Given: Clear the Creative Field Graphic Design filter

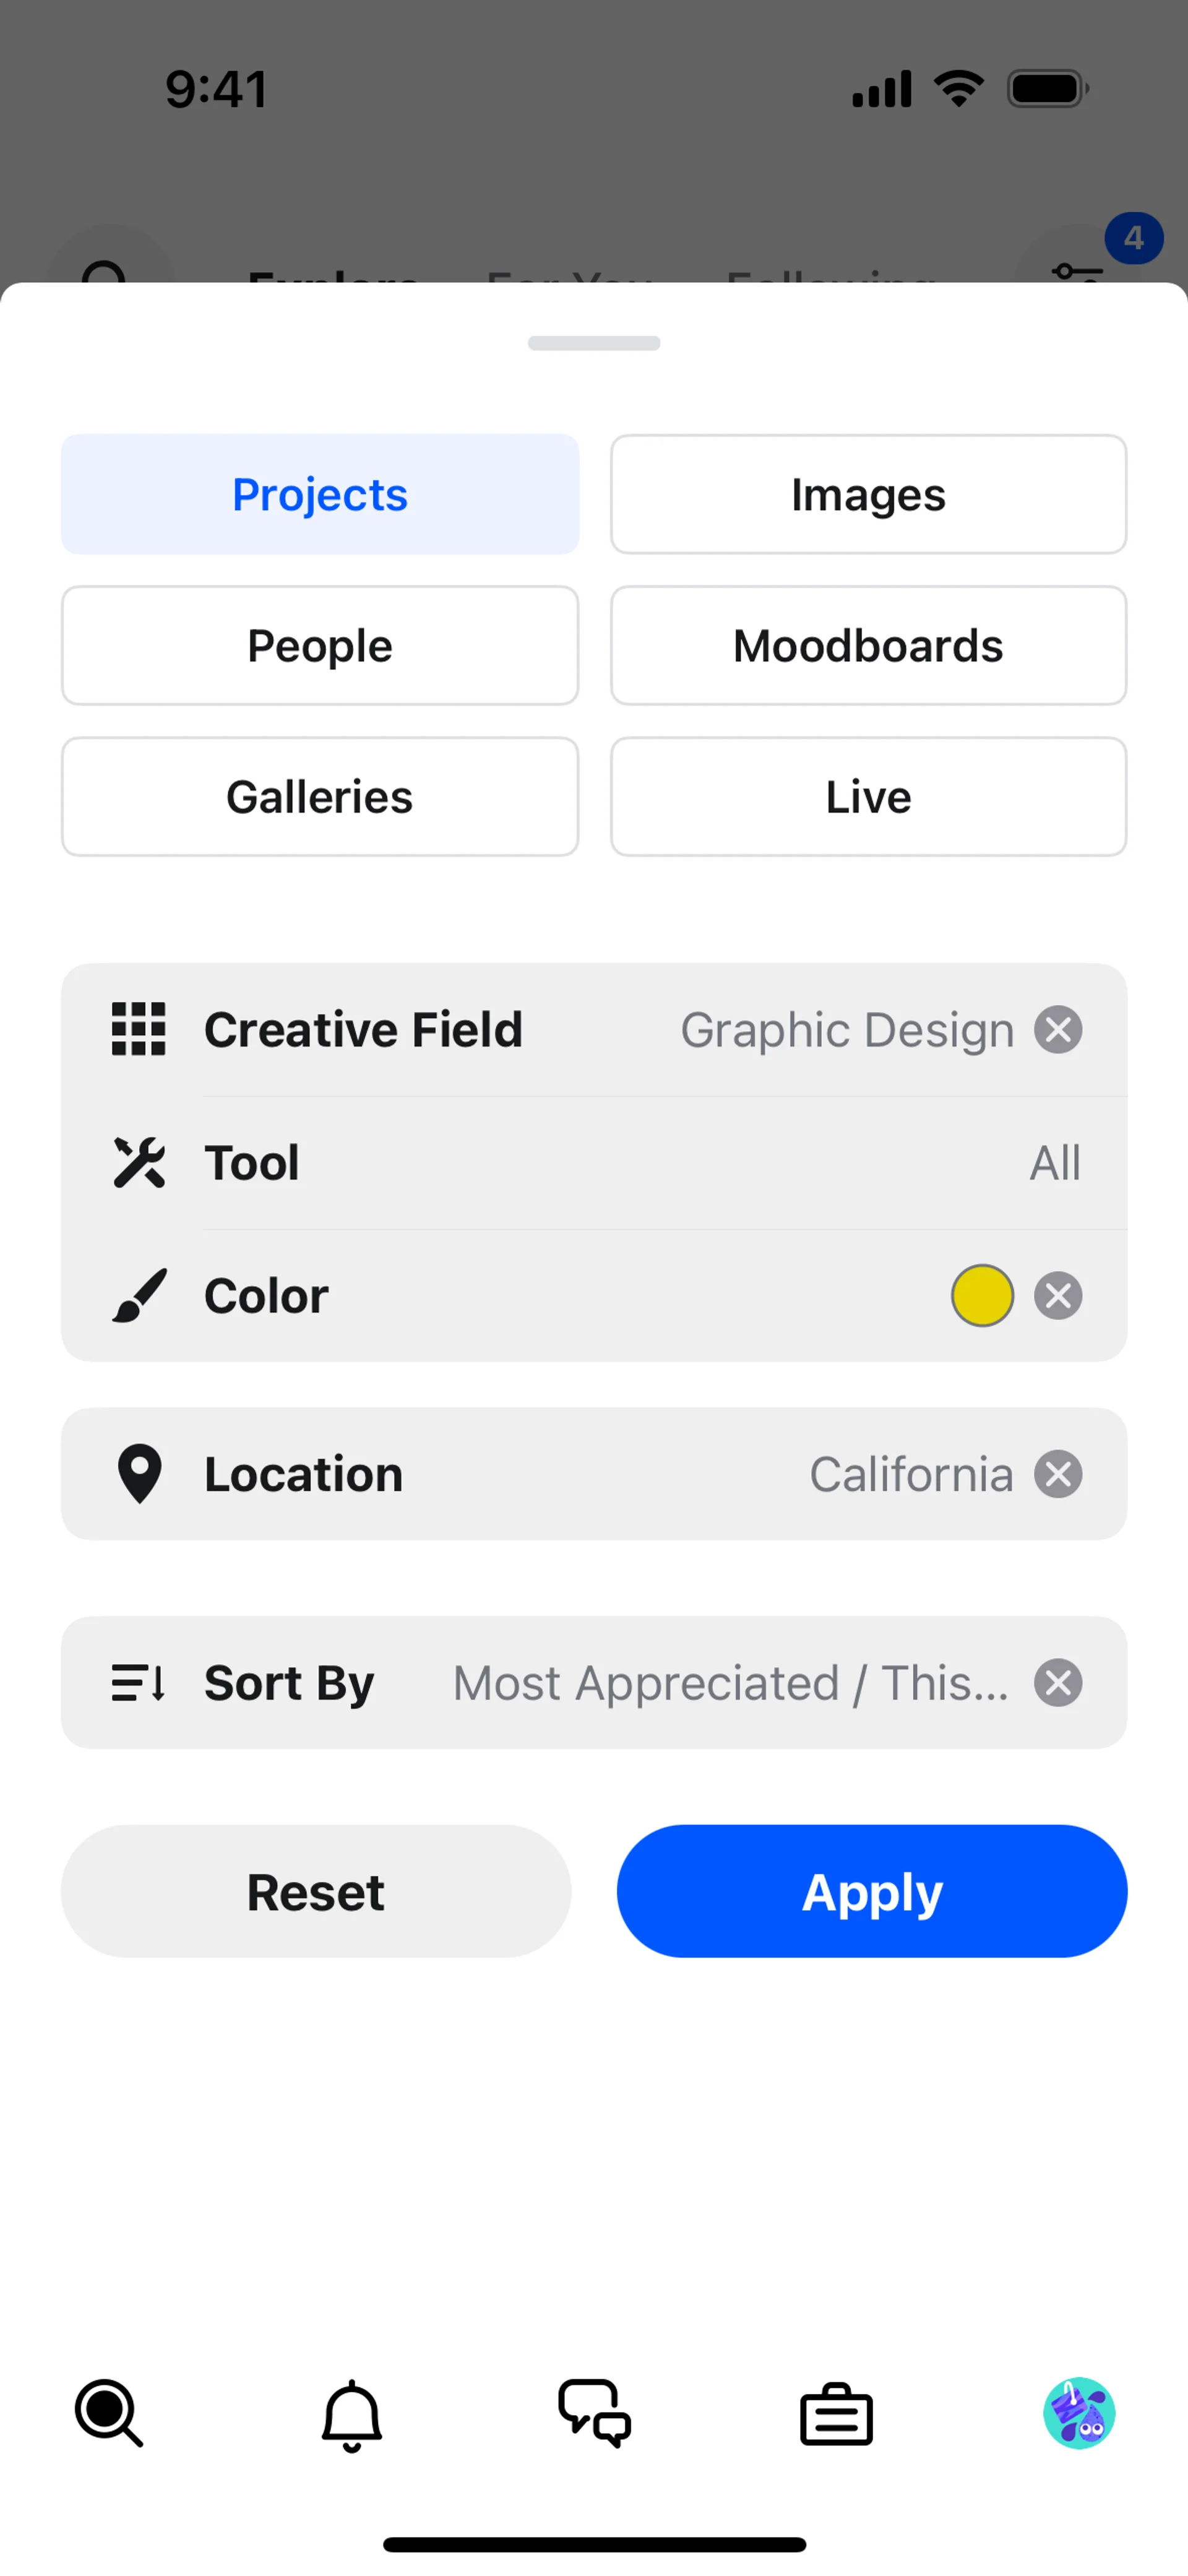Looking at the screenshot, I should coord(1058,1030).
